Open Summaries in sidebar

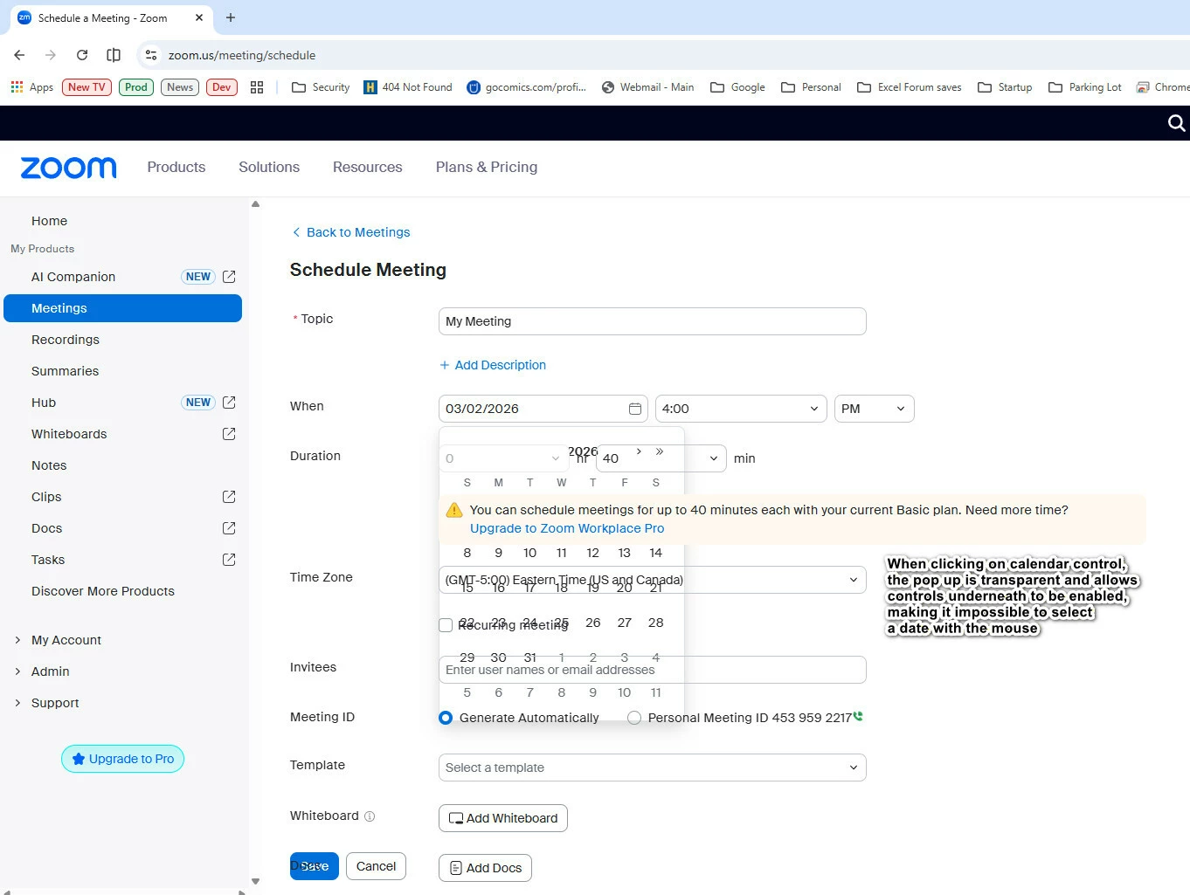[66, 371]
